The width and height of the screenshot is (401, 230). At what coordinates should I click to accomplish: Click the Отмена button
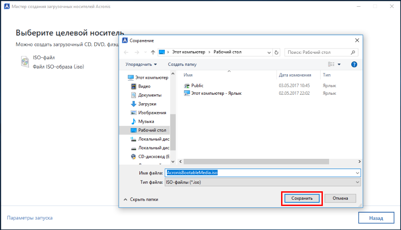click(340, 198)
